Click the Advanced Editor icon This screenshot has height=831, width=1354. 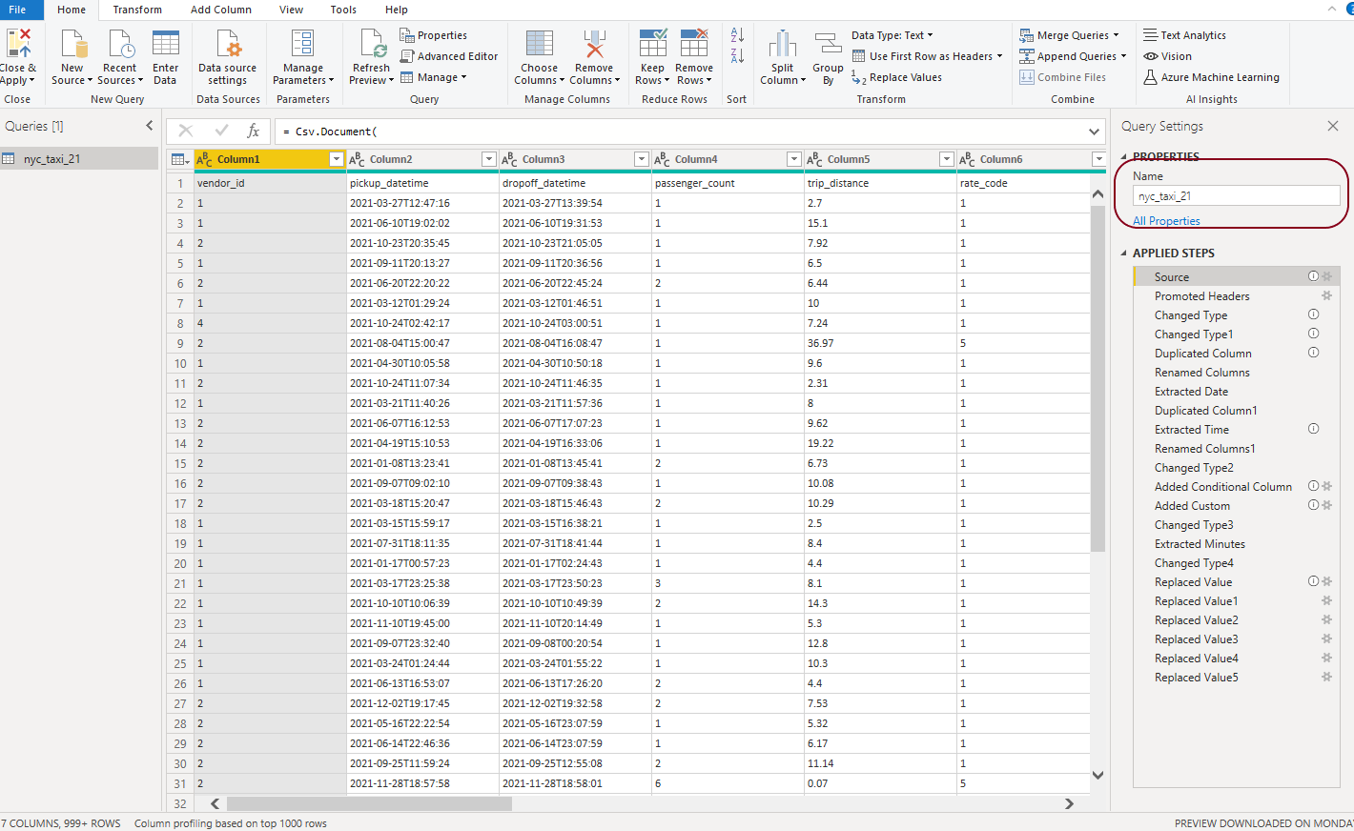(x=407, y=56)
